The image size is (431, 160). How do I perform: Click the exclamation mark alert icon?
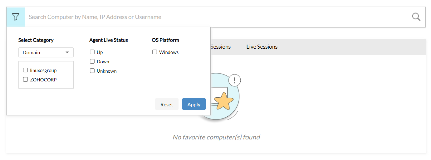[234, 80]
